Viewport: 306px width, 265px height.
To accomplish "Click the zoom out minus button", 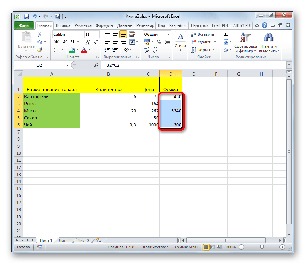I will coord(241,247).
